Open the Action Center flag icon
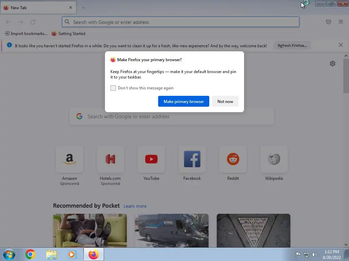Viewport: 349px width, 261px height. (x=298, y=254)
